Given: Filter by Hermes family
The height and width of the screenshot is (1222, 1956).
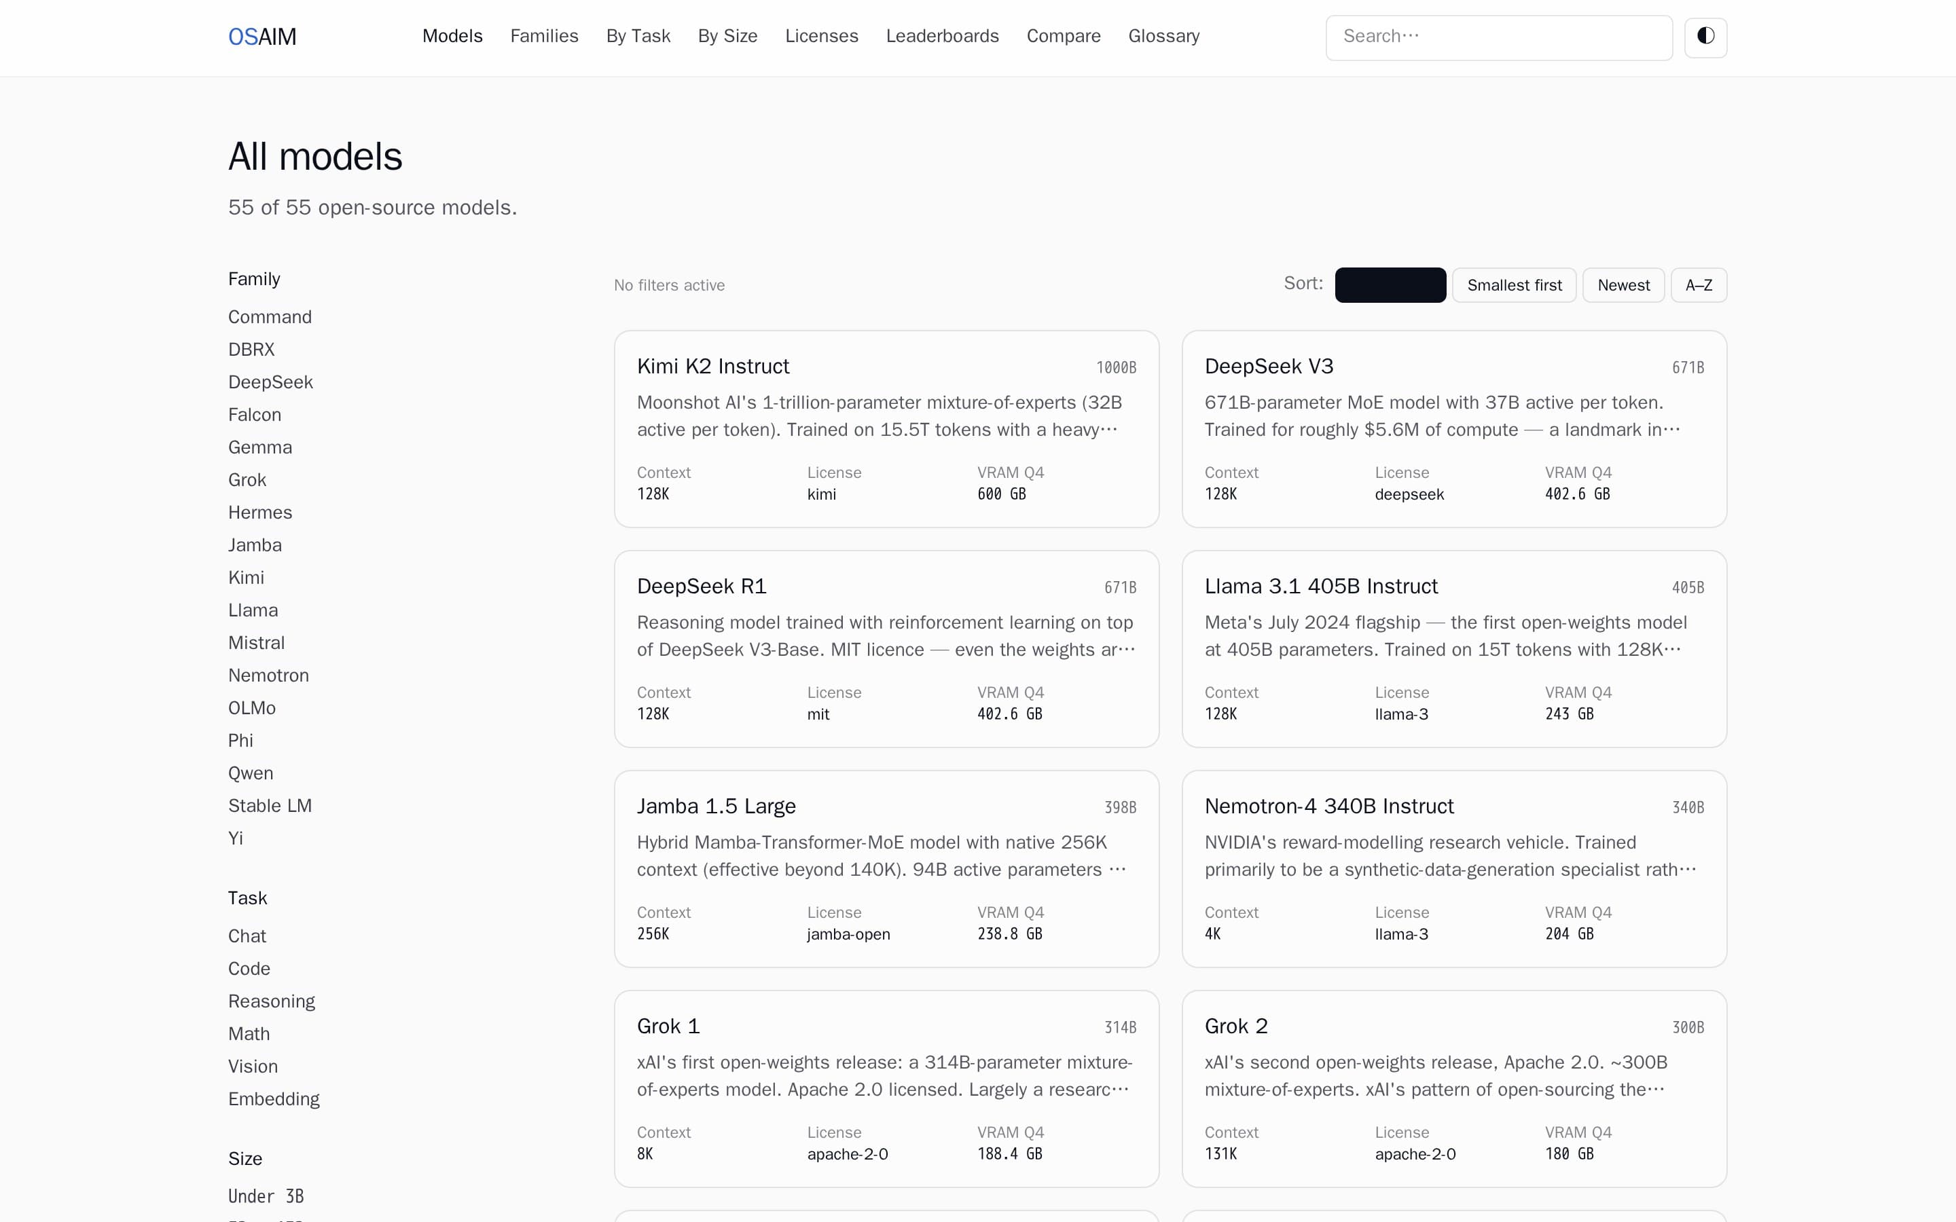Looking at the screenshot, I should point(260,513).
